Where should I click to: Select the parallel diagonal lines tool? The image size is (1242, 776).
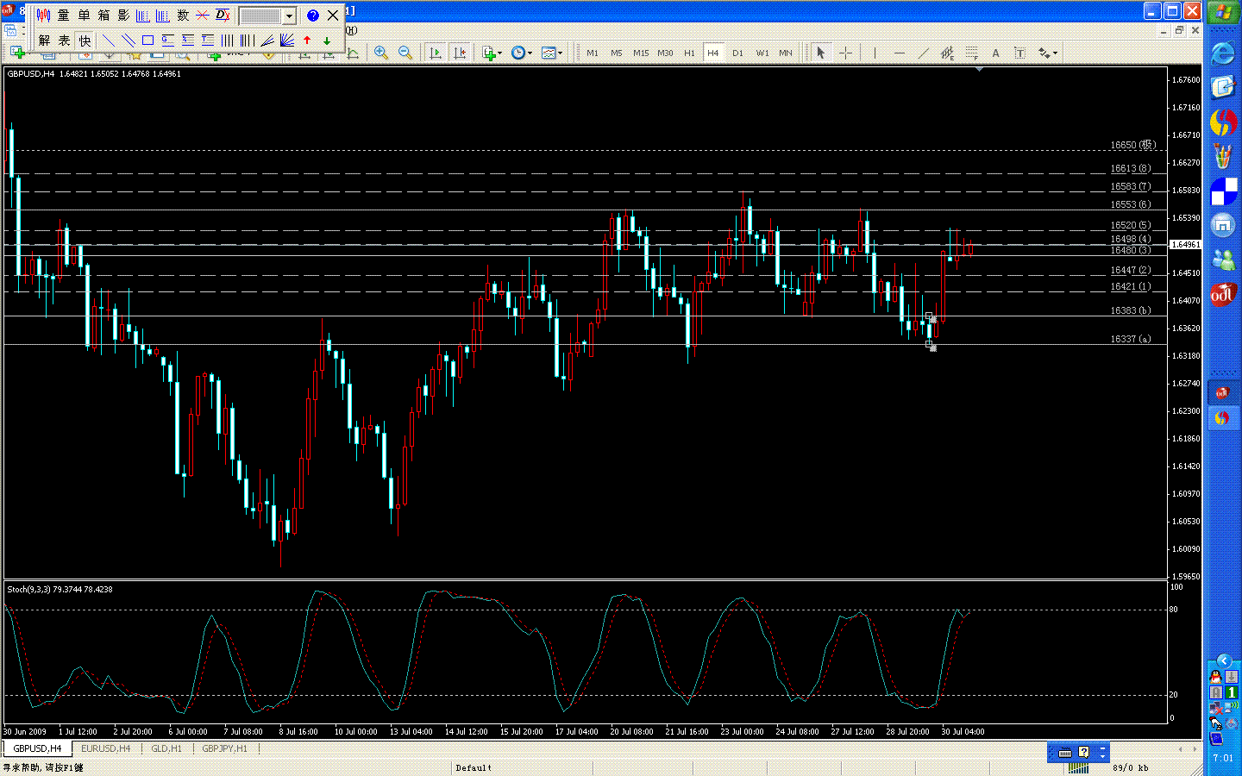pos(129,41)
